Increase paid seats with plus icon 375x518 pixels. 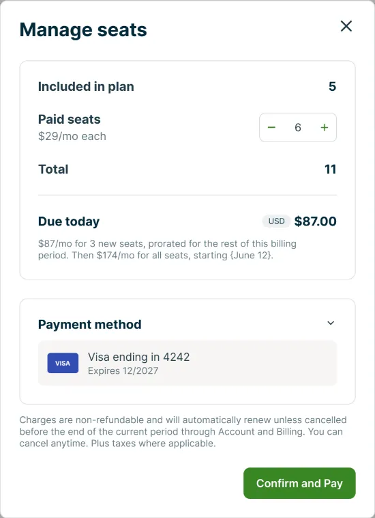point(325,128)
